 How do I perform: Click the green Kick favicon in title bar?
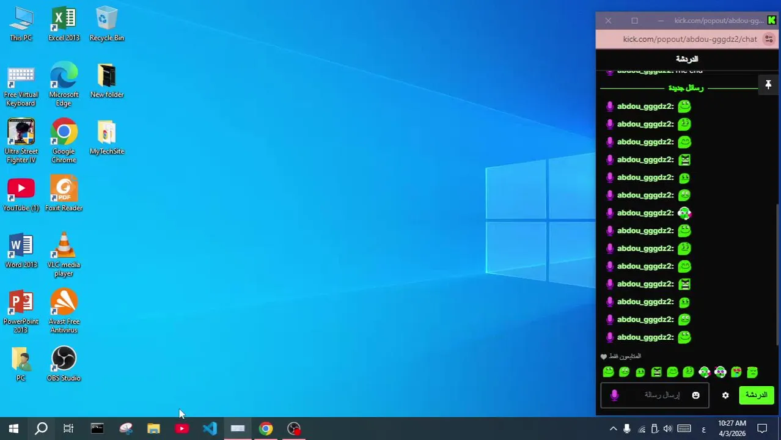pos(772,20)
